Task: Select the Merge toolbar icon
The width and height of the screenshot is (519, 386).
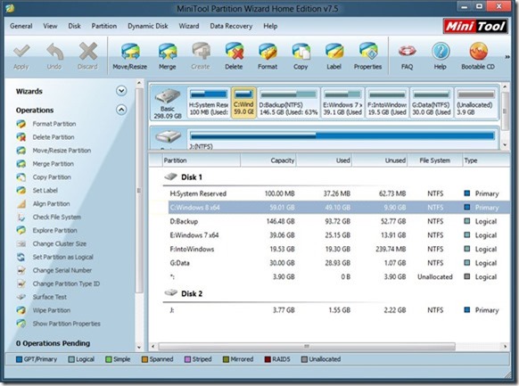Action: coord(168,52)
